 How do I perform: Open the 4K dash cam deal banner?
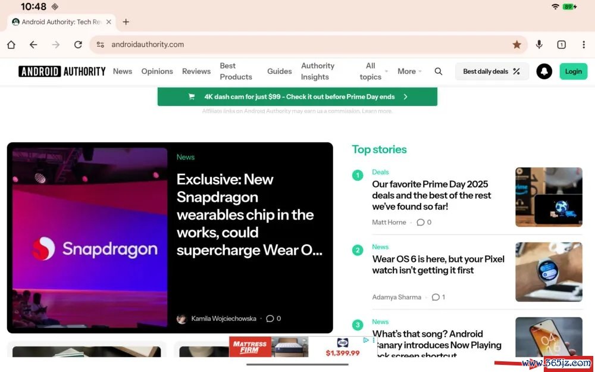[x=297, y=97]
